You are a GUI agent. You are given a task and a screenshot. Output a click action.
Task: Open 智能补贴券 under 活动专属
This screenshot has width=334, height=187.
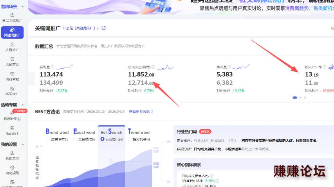pos(12,116)
